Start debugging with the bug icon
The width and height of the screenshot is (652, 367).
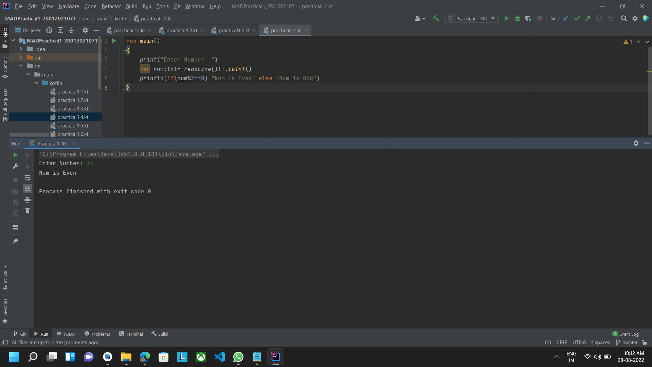click(x=518, y=18)
